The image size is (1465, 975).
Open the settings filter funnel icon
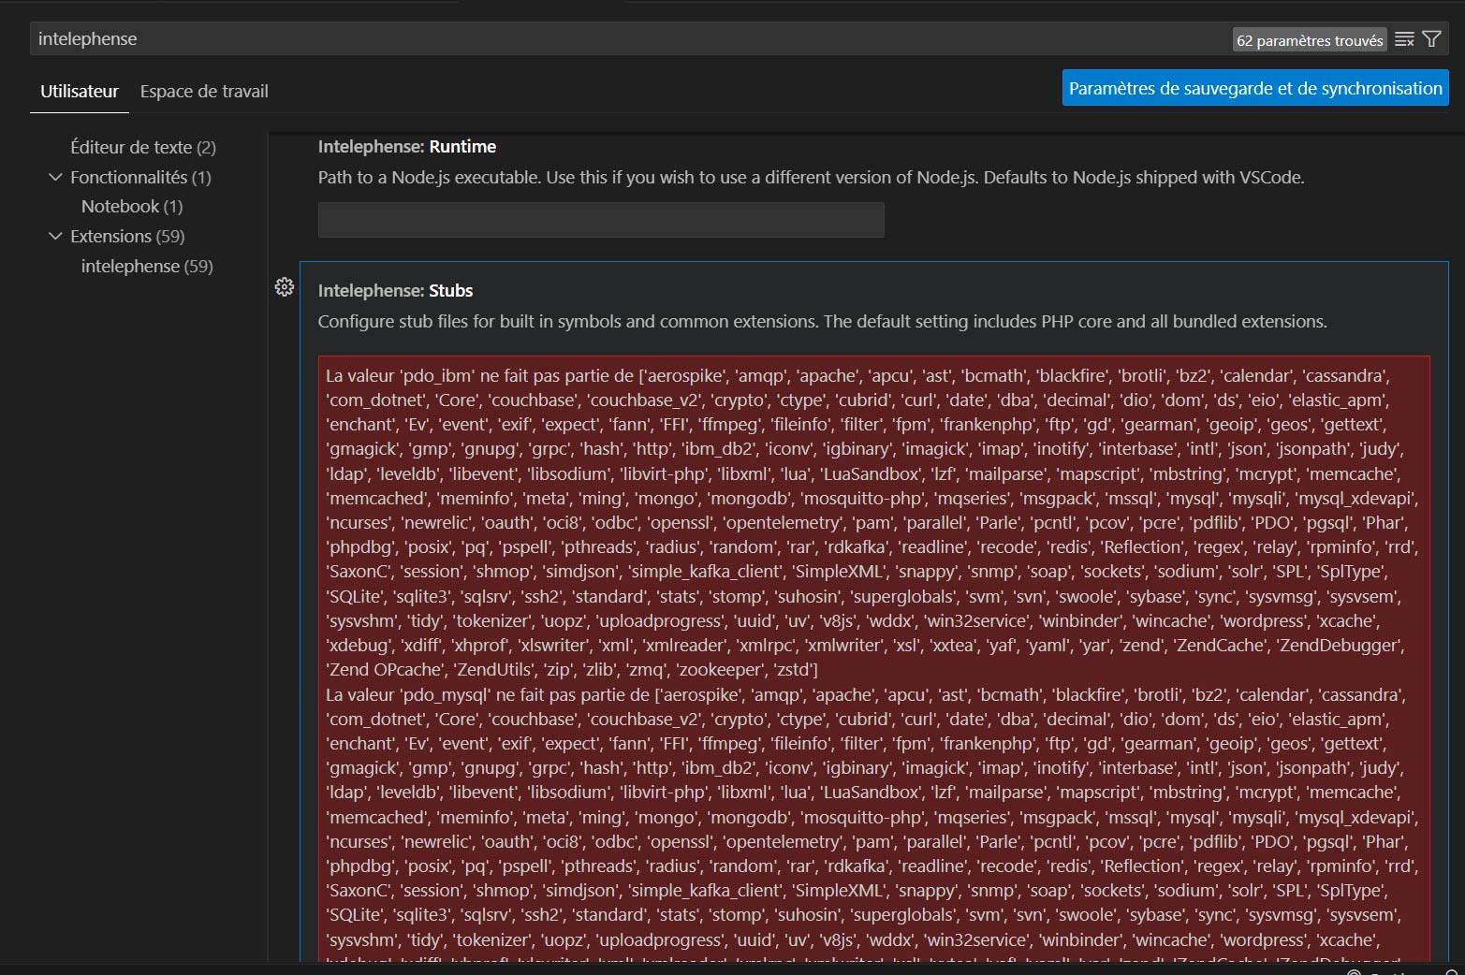[1431, 39]
